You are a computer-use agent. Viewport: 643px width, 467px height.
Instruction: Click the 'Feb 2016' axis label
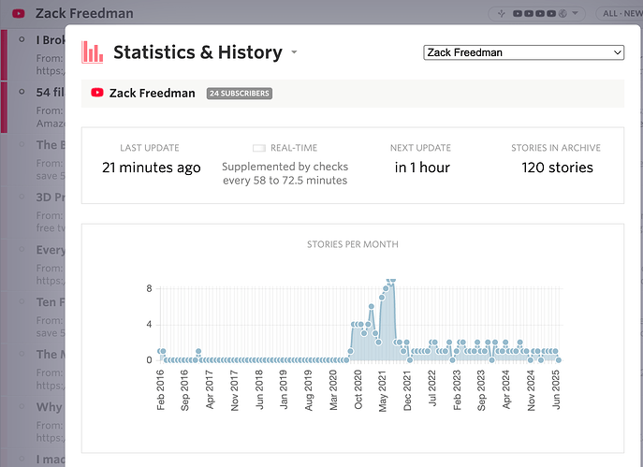160,389
